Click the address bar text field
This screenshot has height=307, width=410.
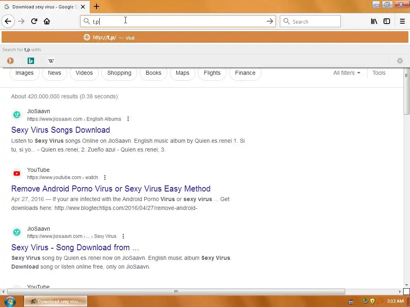tap(178, 22)
